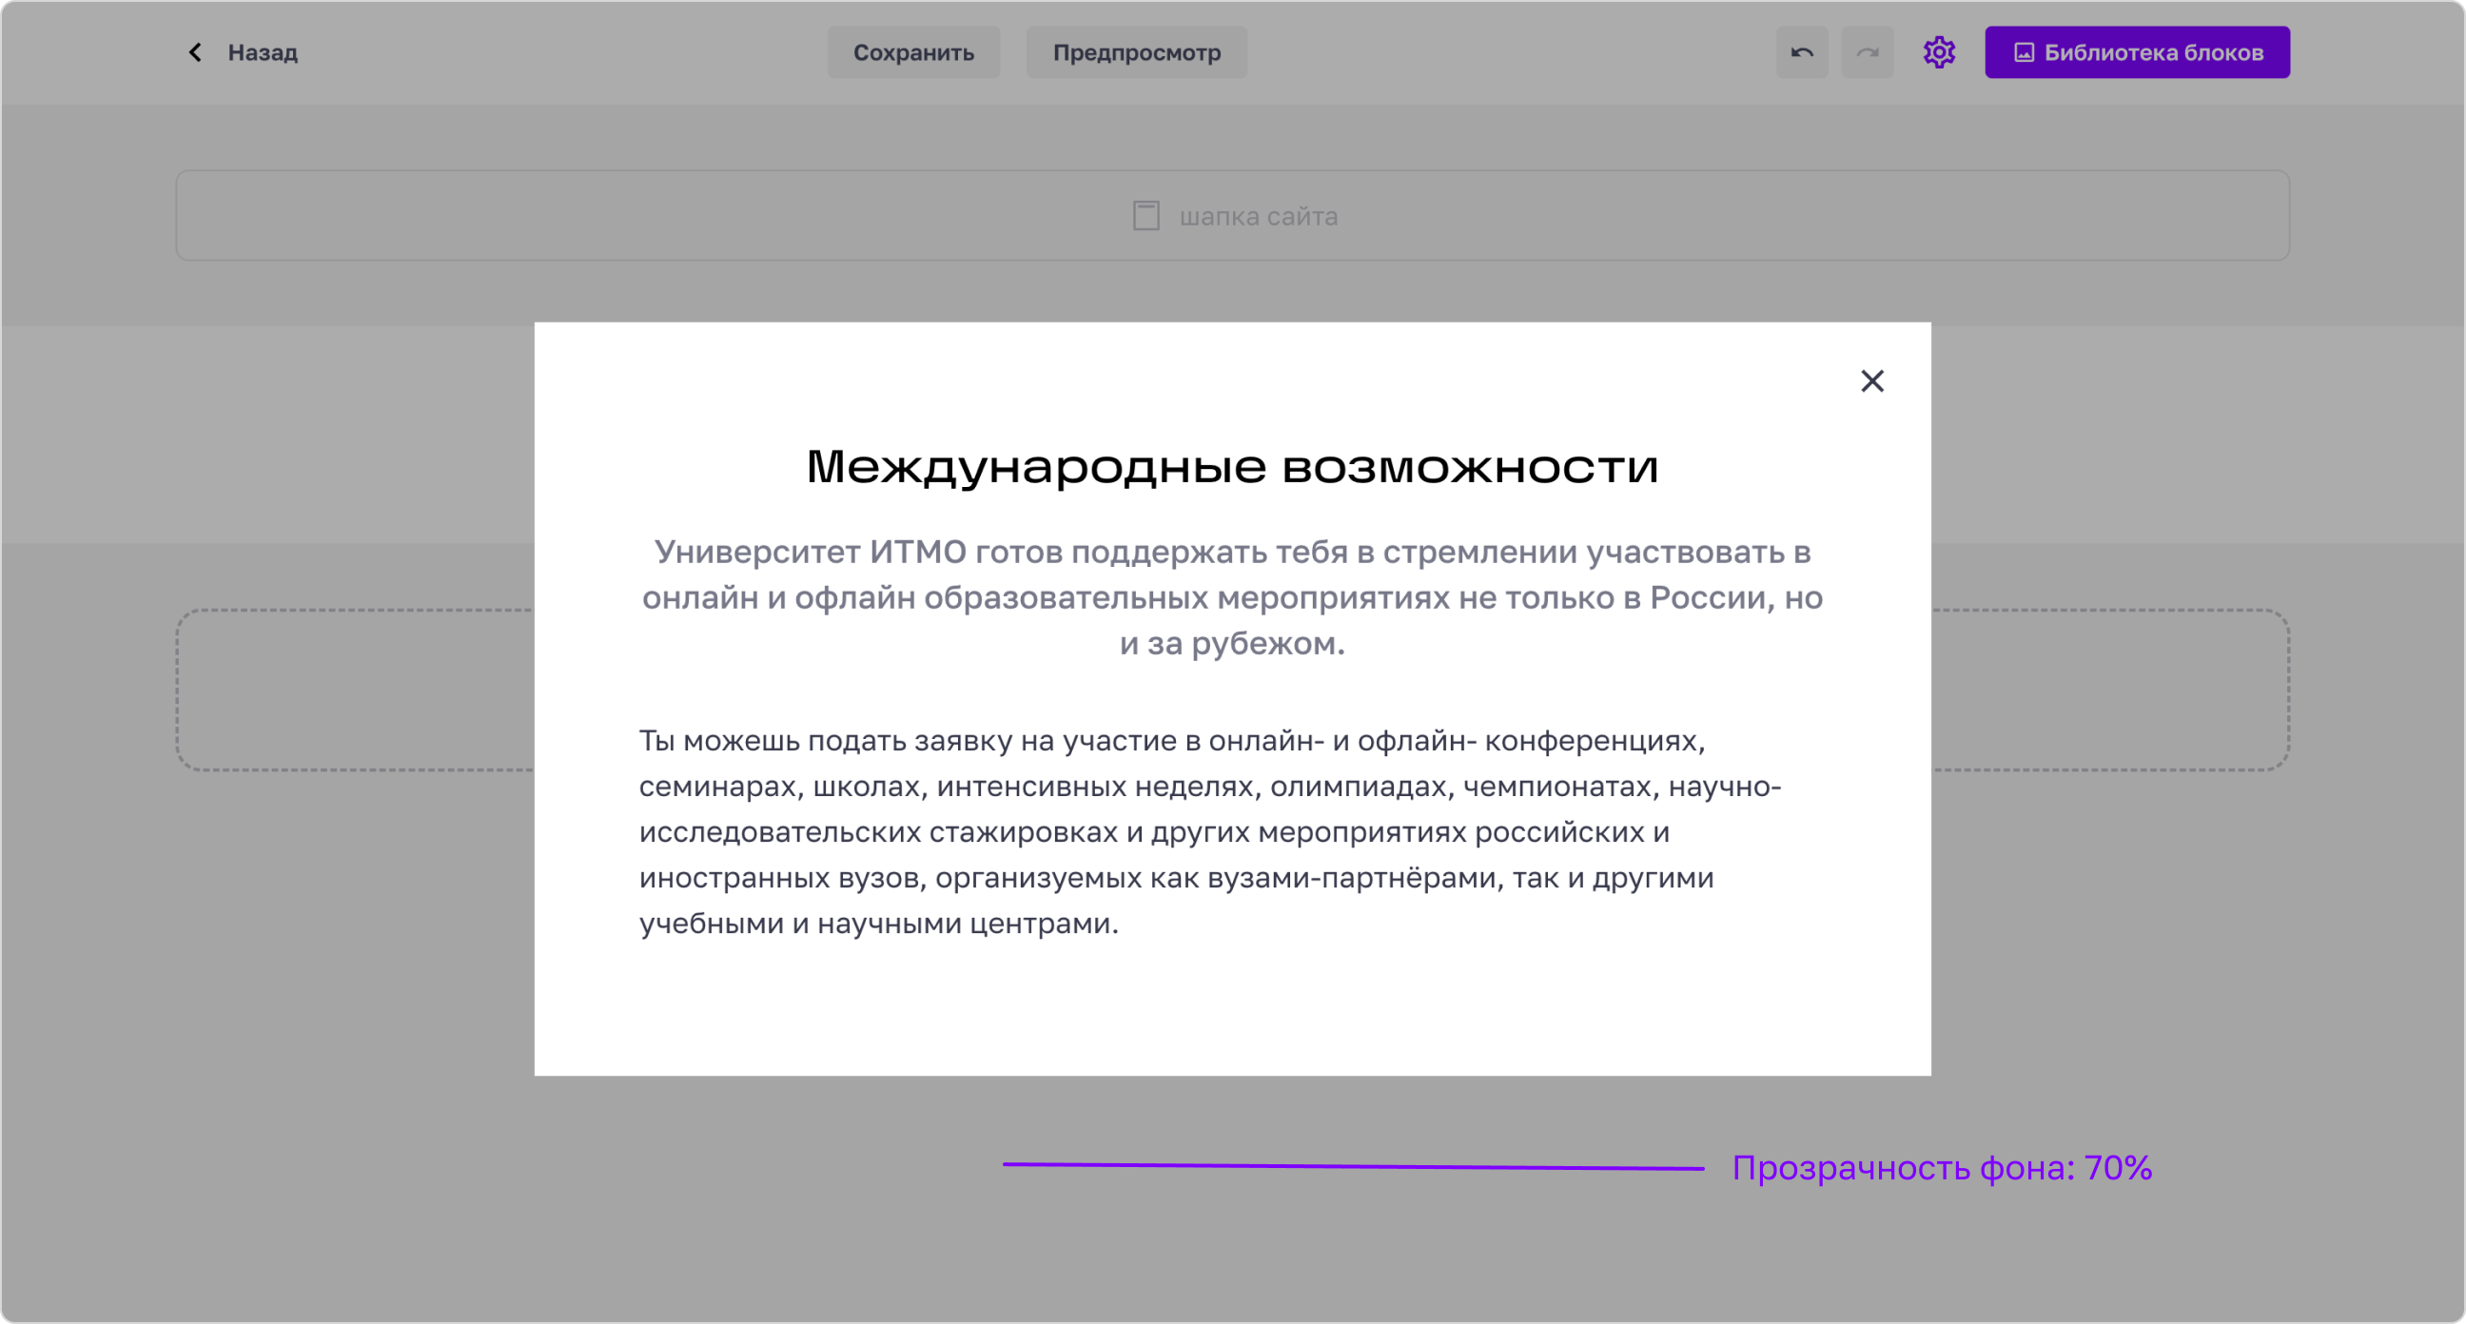2466x1324 pixels.
Task: Click the шапка сайта page icon
Action: (x=1145, y=215)
